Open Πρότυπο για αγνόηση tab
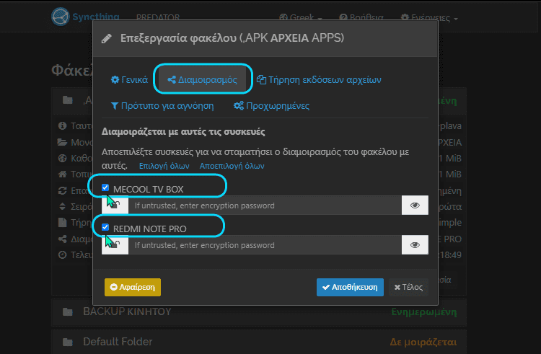The image size is (541, 354). pos(162,106)
